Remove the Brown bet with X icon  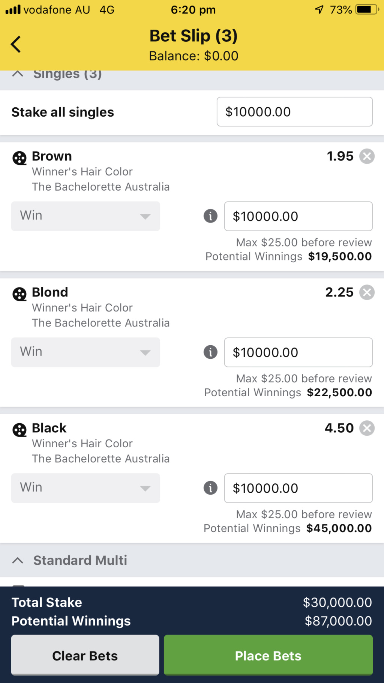point(367,156)
